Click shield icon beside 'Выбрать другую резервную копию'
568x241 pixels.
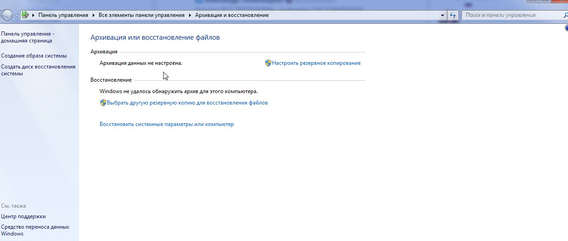[103, 103]
